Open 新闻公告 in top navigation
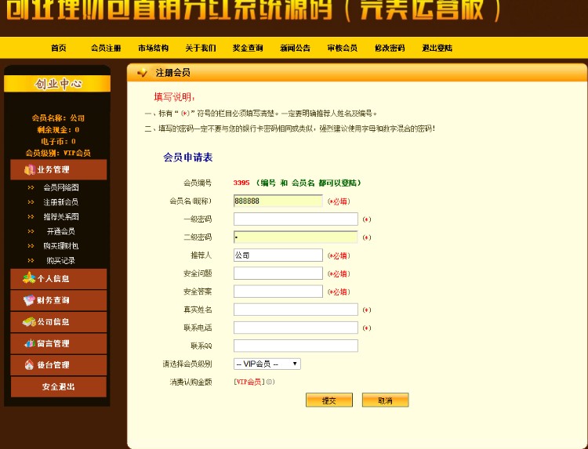 (x=295, y=48)
